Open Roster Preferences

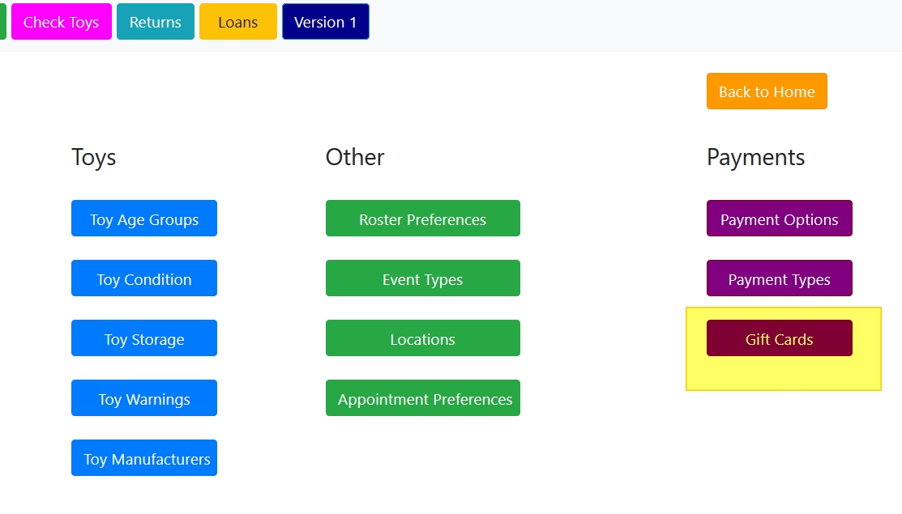pyautogui.click(x=422, y=219)
